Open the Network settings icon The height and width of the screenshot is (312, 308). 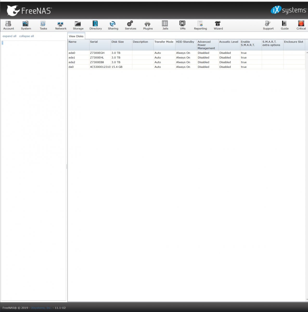(x=61, y=25)
